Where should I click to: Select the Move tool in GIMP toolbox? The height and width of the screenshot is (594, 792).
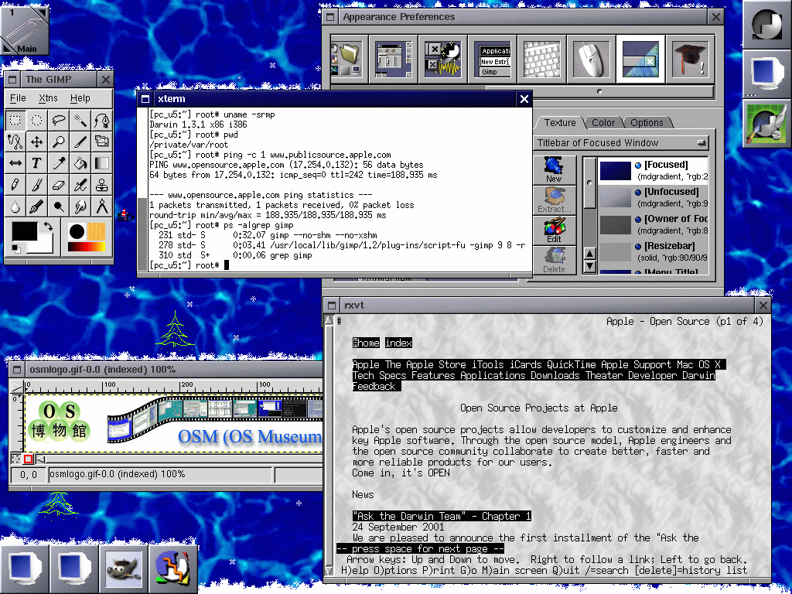tap(37, 142)
